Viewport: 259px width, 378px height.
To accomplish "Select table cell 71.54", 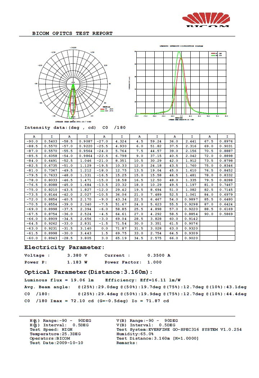I will click(x=121, y=223).
